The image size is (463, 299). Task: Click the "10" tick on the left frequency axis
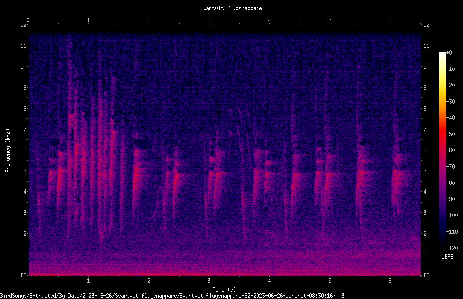point(24,67)
